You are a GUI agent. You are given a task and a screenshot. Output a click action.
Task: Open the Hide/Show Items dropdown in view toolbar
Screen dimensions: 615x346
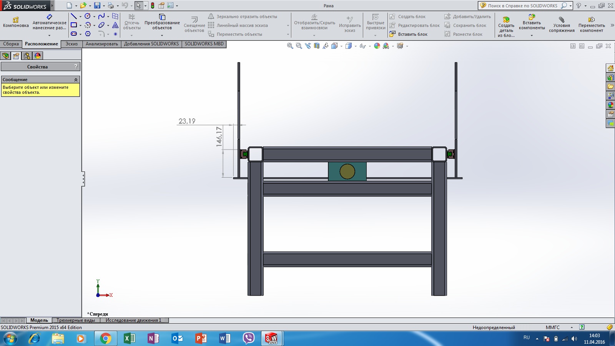[x=370, y=46]
